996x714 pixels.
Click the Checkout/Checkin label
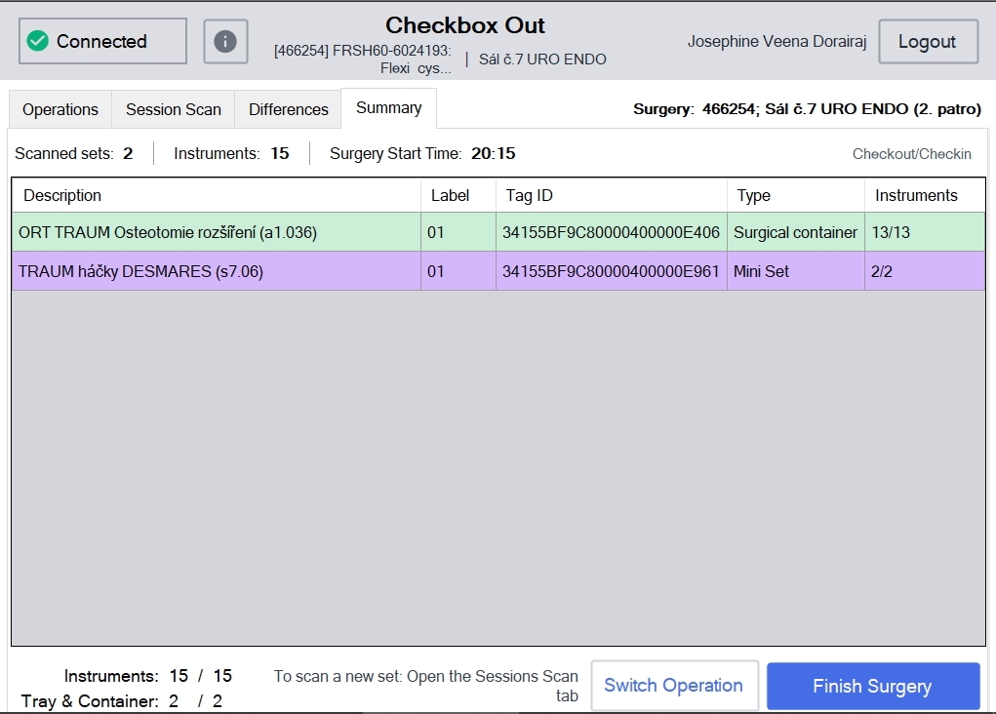pyautogui.click(x=911, y=154)
